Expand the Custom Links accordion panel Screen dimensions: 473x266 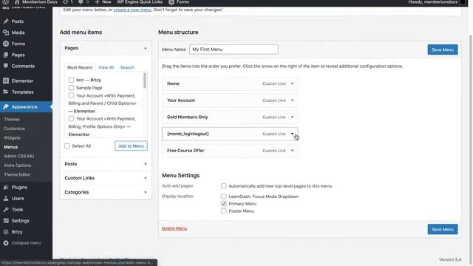tap(106, 178)
